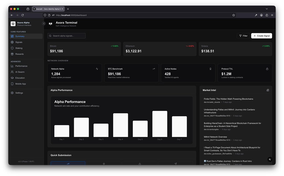Image resolution: width=284 pixels, height=176 pixels.
Task: Open a new browser tab with plus
Action: tap(68, 9)
